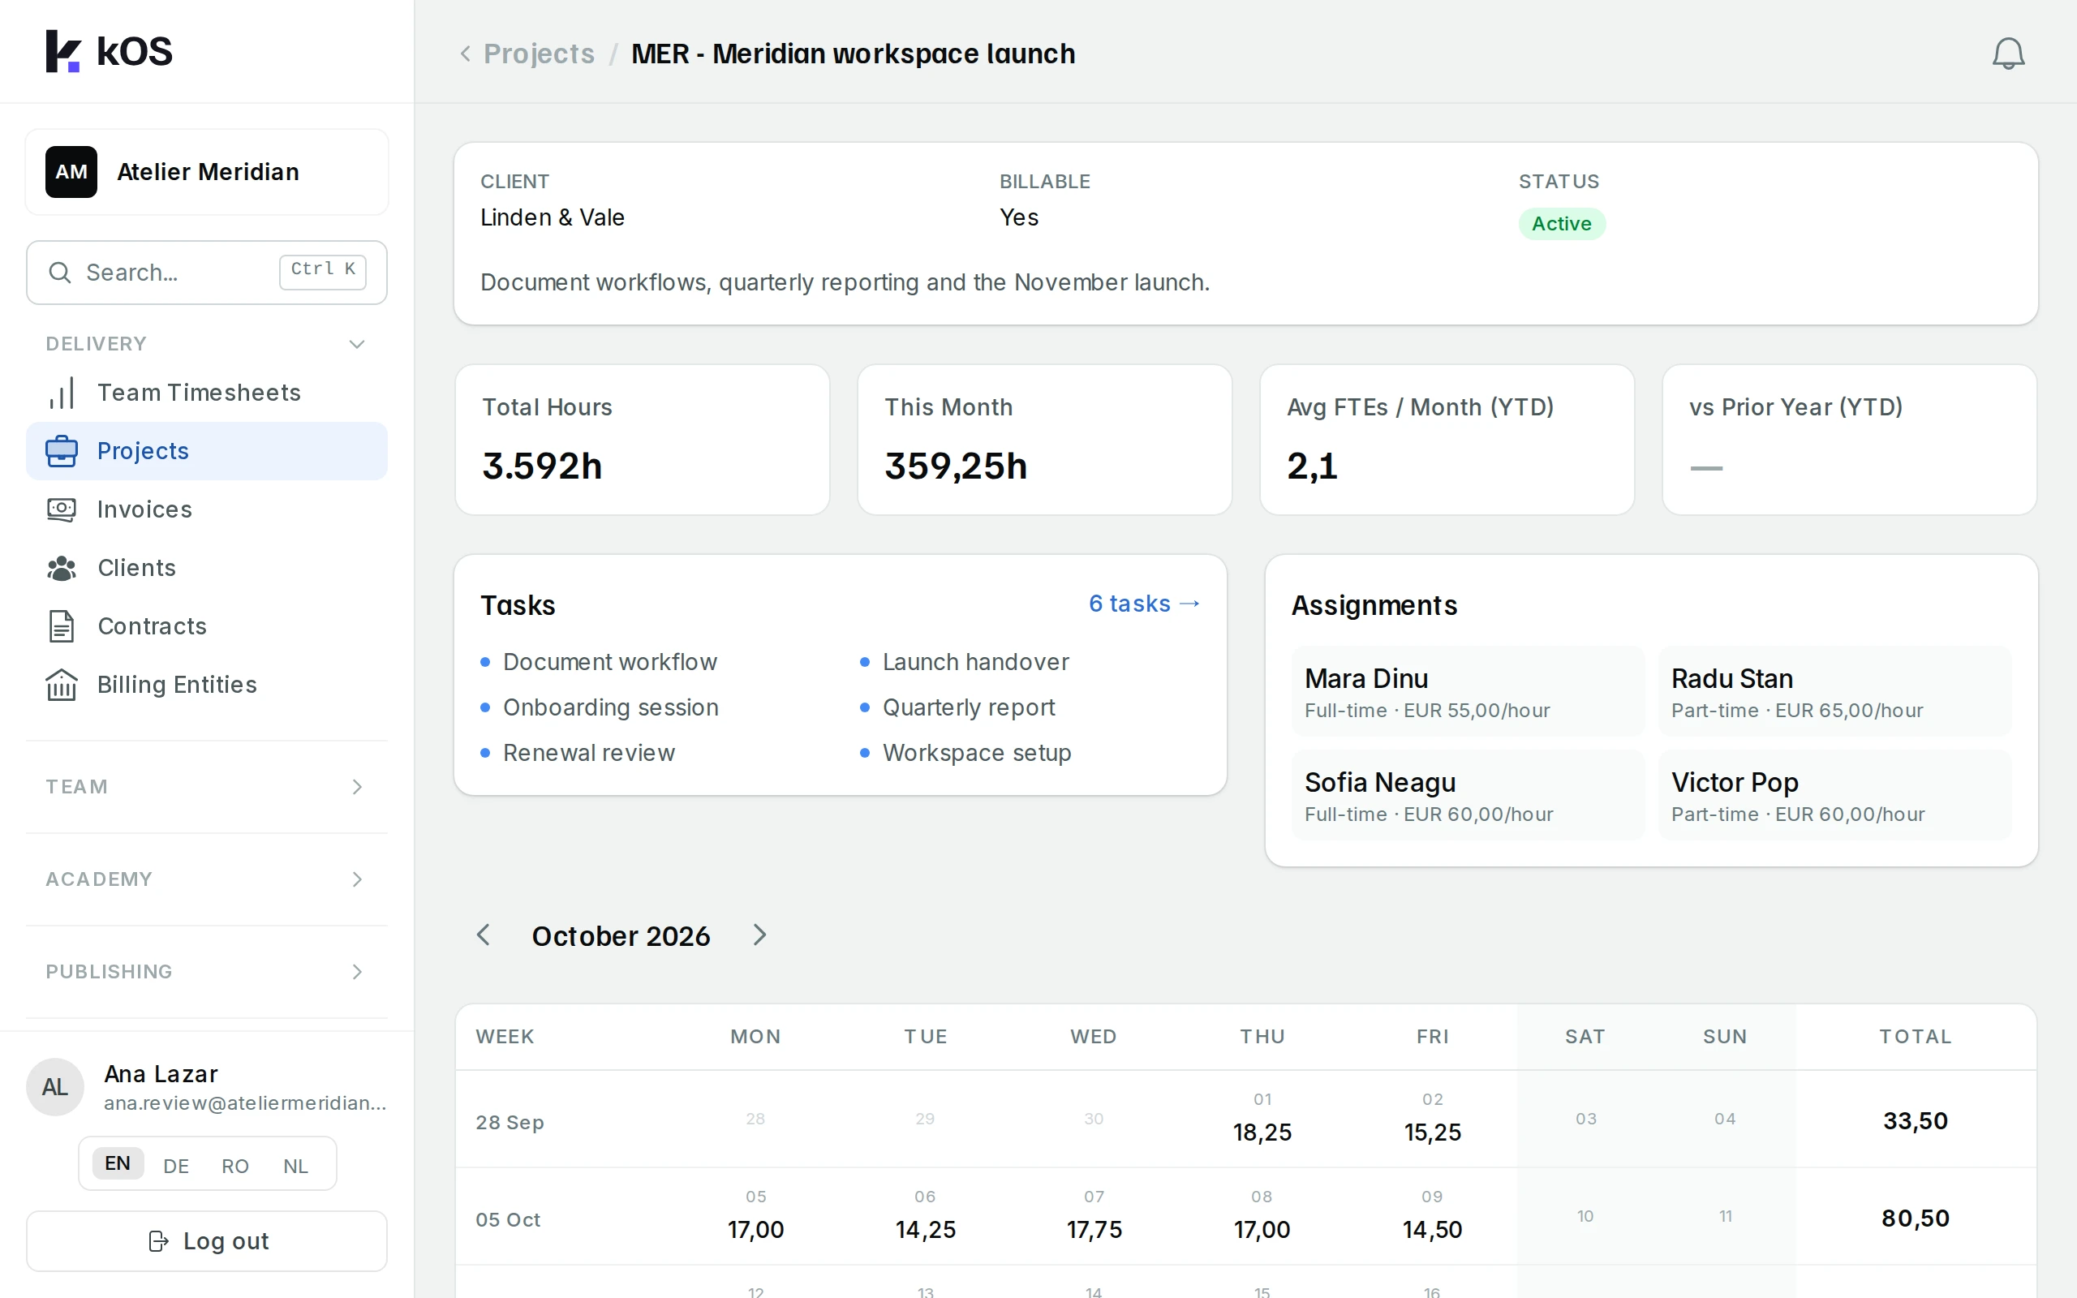This screenshot has height=1298, width=2077.
Task: Switch language to EN
Action: click(118, 1163)
